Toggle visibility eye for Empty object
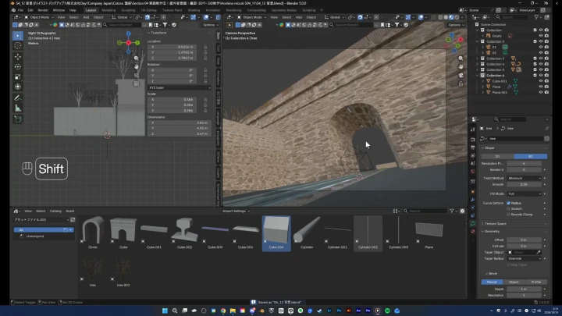 point(541,36)
